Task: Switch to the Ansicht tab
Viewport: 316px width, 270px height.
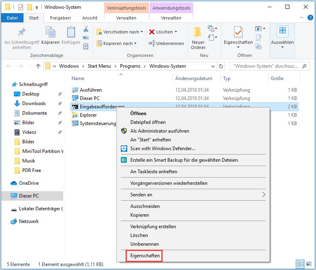Action: tap(90, 18)
